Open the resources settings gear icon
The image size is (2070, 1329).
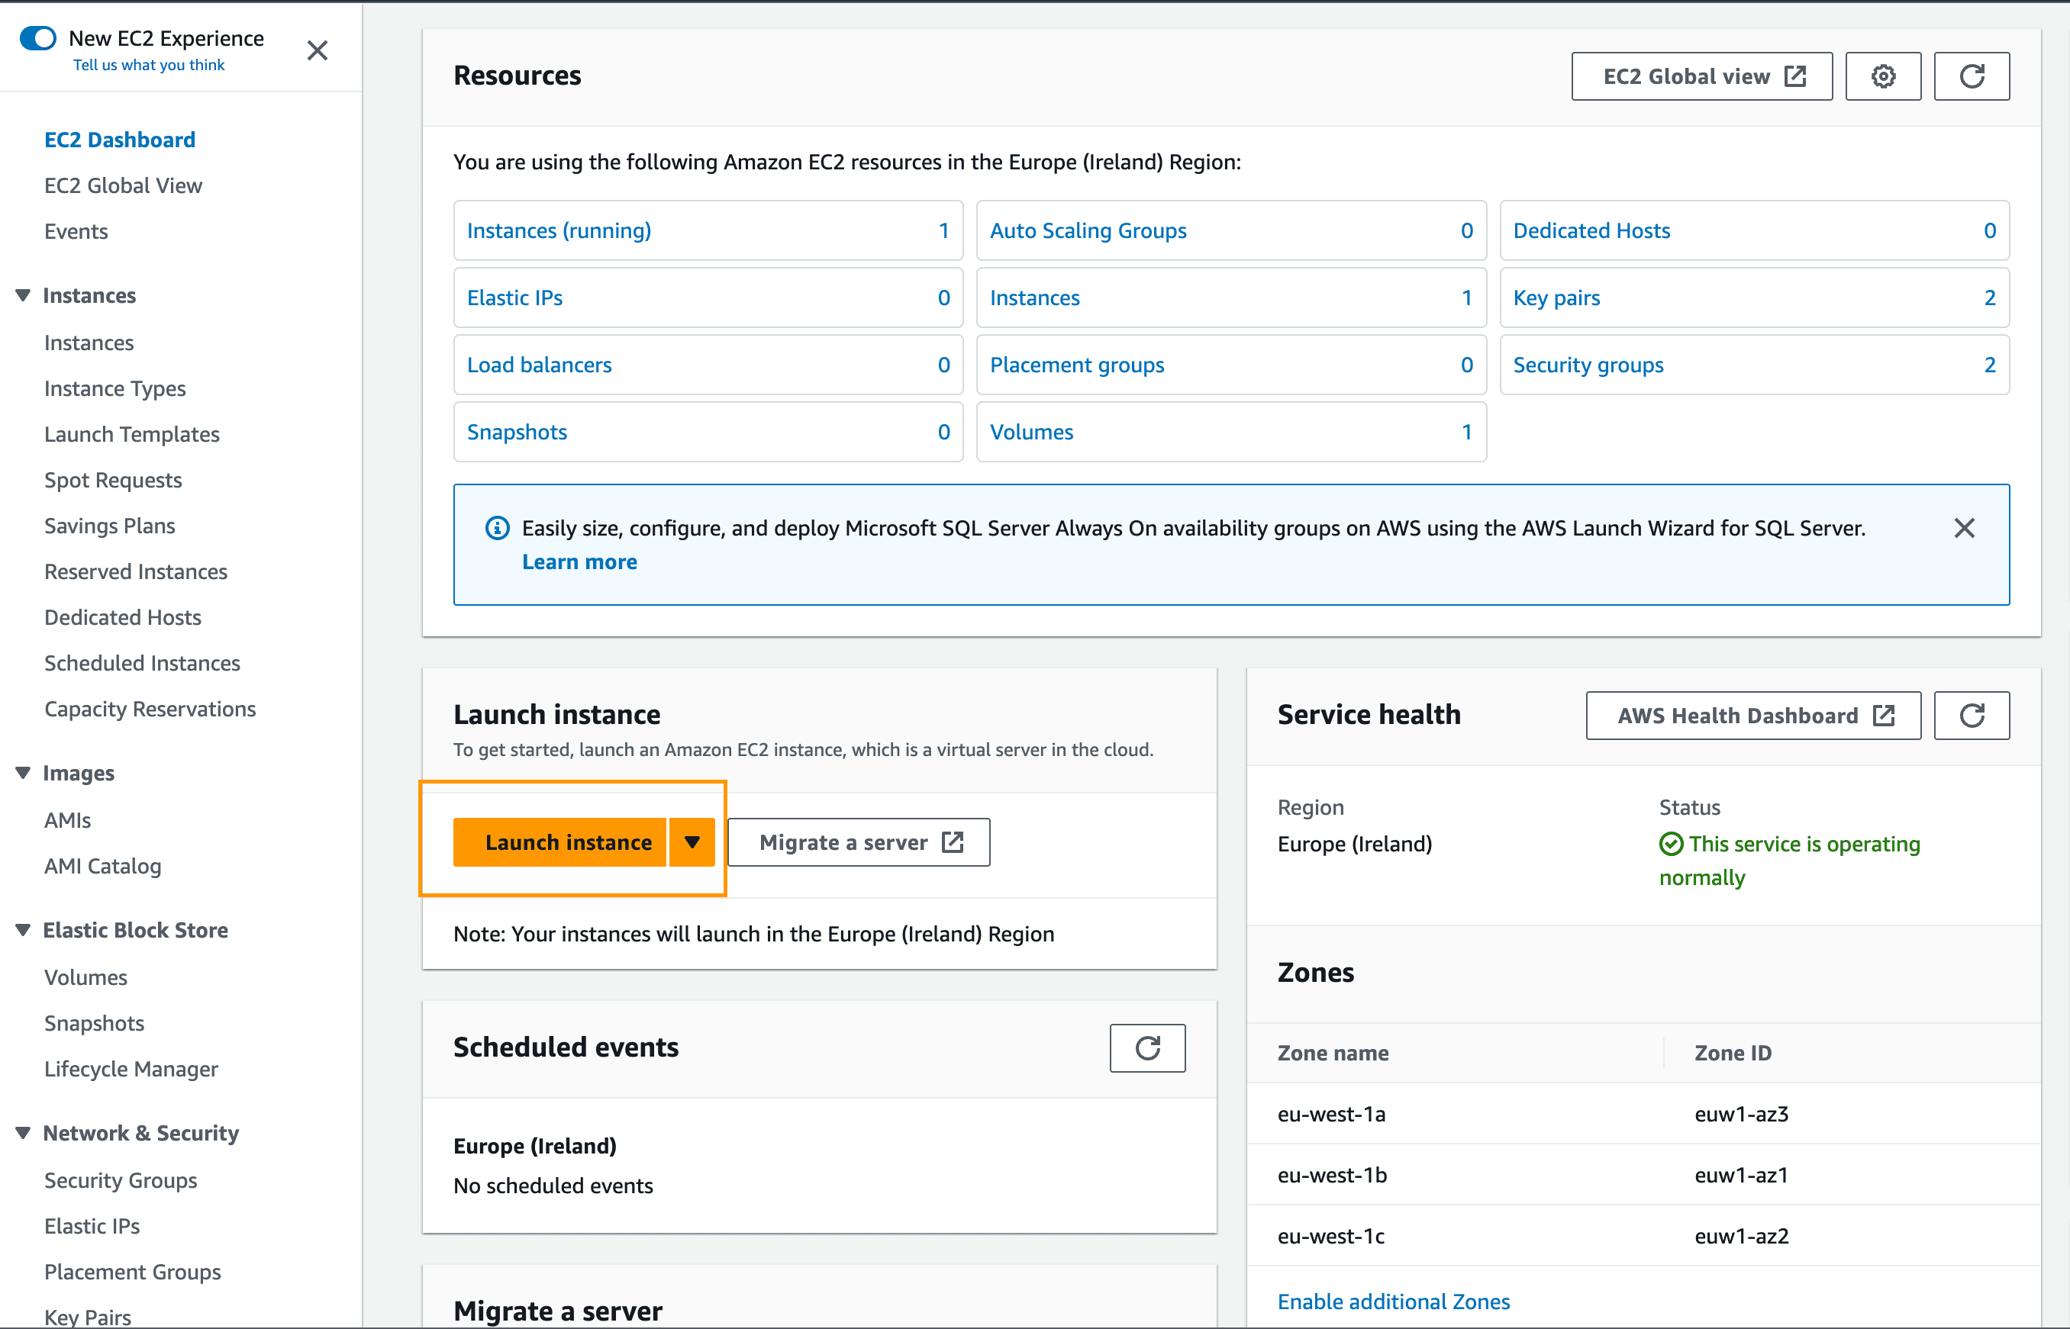(x=1883, y=76)
